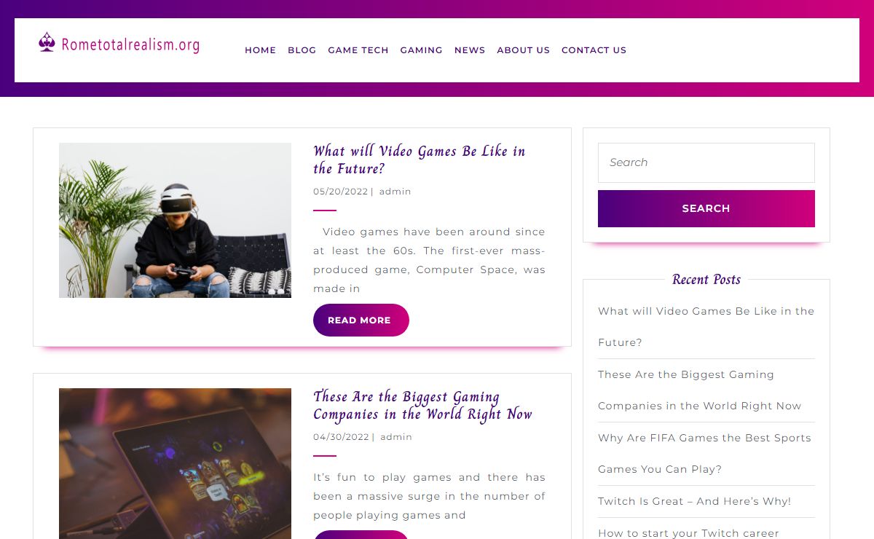This screenshot has height=539, width=874.
Task: Click Read More for video games future post
Action: (361, 320)
